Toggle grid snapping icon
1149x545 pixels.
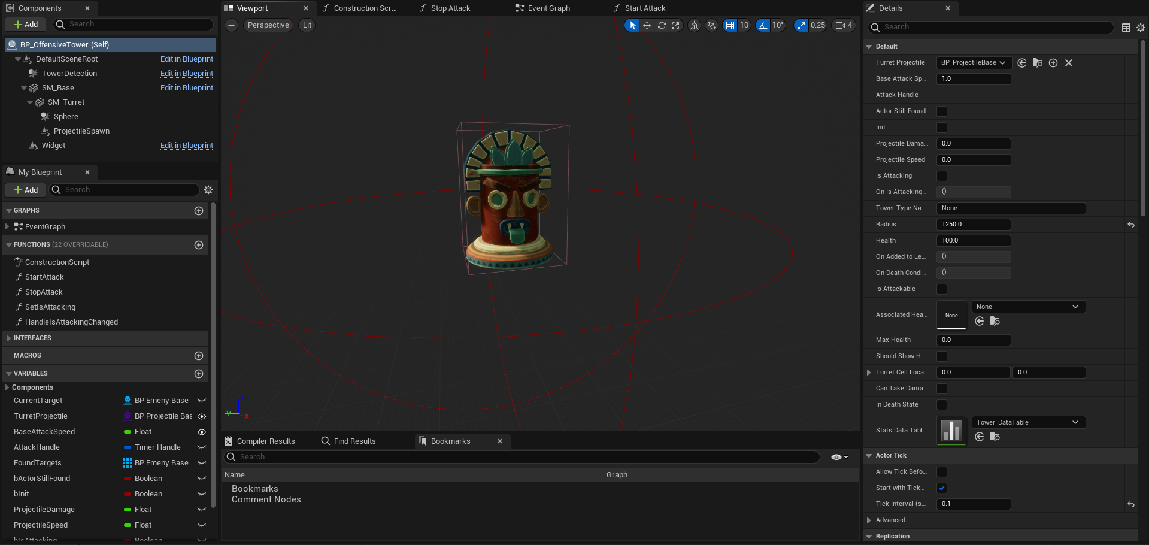click(730, 25)
